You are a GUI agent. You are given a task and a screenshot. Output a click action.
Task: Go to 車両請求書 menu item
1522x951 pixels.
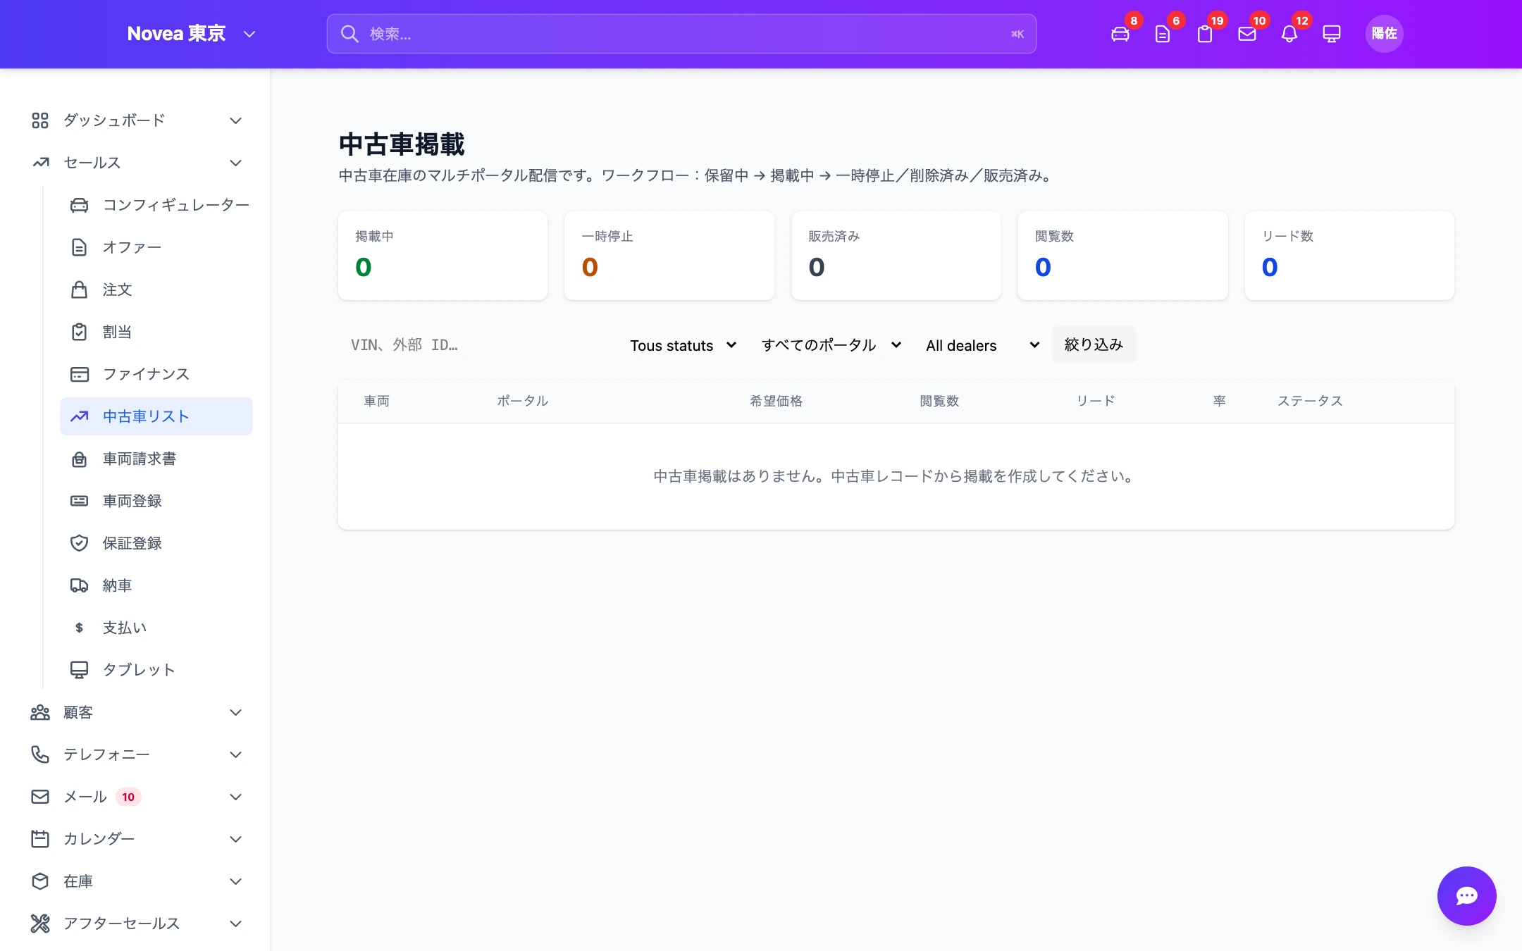[156, 459]
